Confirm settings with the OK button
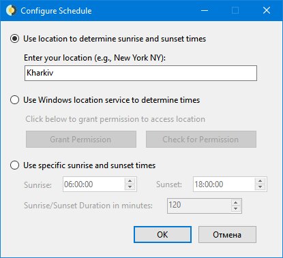The width and height of the screenshot is (283, 258). click(x=162, y=234)
